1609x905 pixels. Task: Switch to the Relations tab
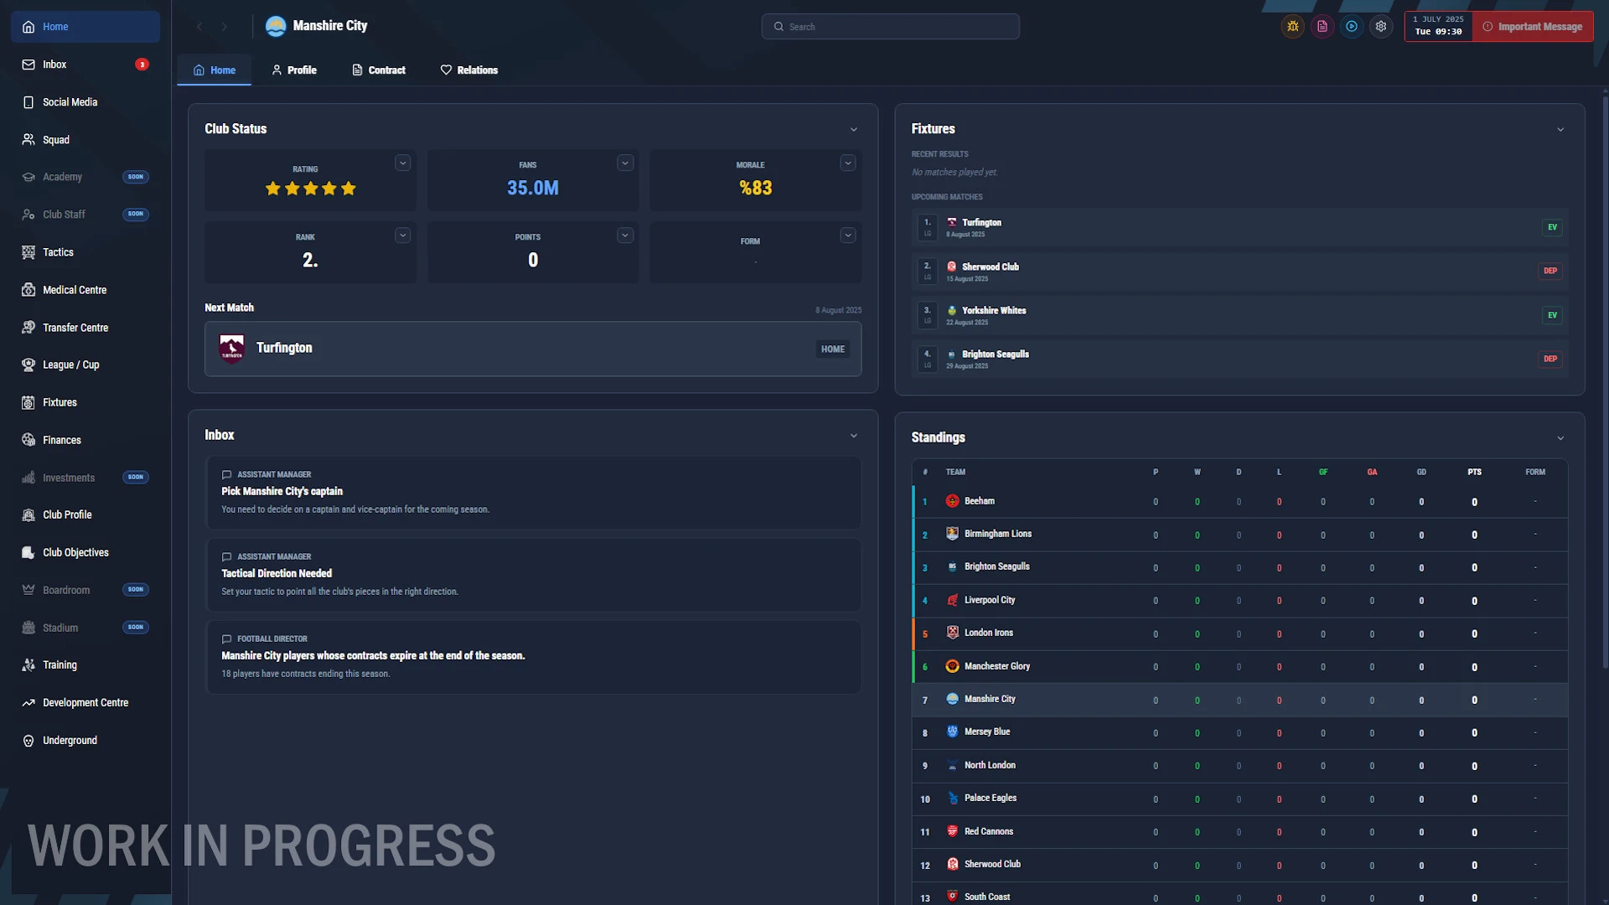pyautogui.click(x=469, y=70)
